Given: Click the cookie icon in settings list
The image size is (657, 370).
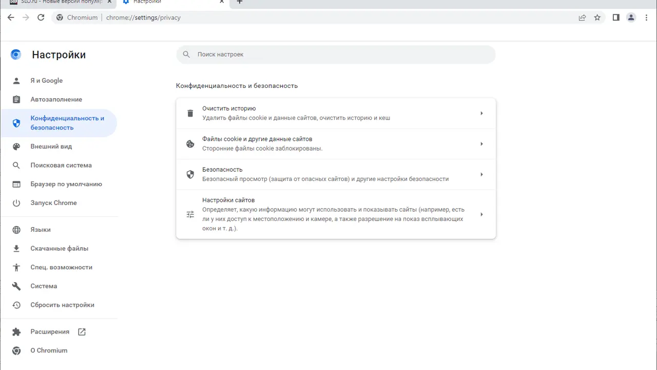Looking at the screenshot, I should coord(190,144).
